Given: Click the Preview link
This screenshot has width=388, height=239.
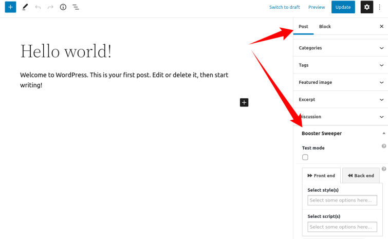Looking at the screenshot, I should pos(317,7).
